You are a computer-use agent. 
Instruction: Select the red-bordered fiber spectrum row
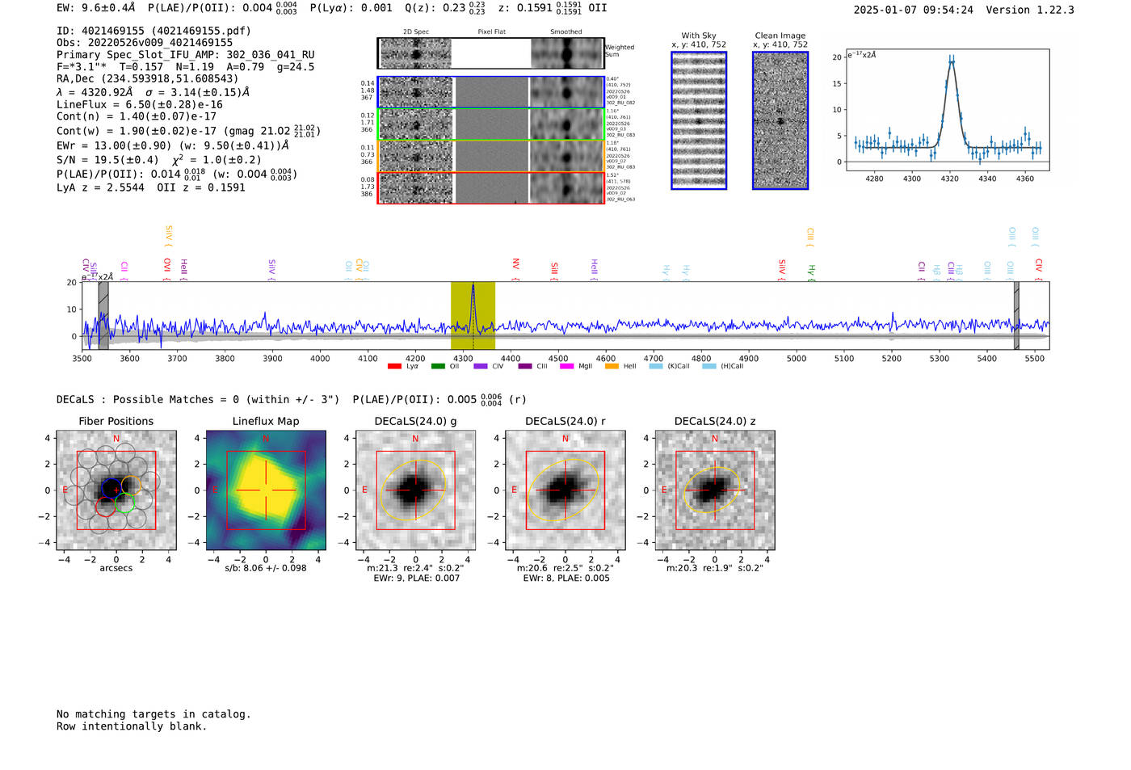(490, 187)
